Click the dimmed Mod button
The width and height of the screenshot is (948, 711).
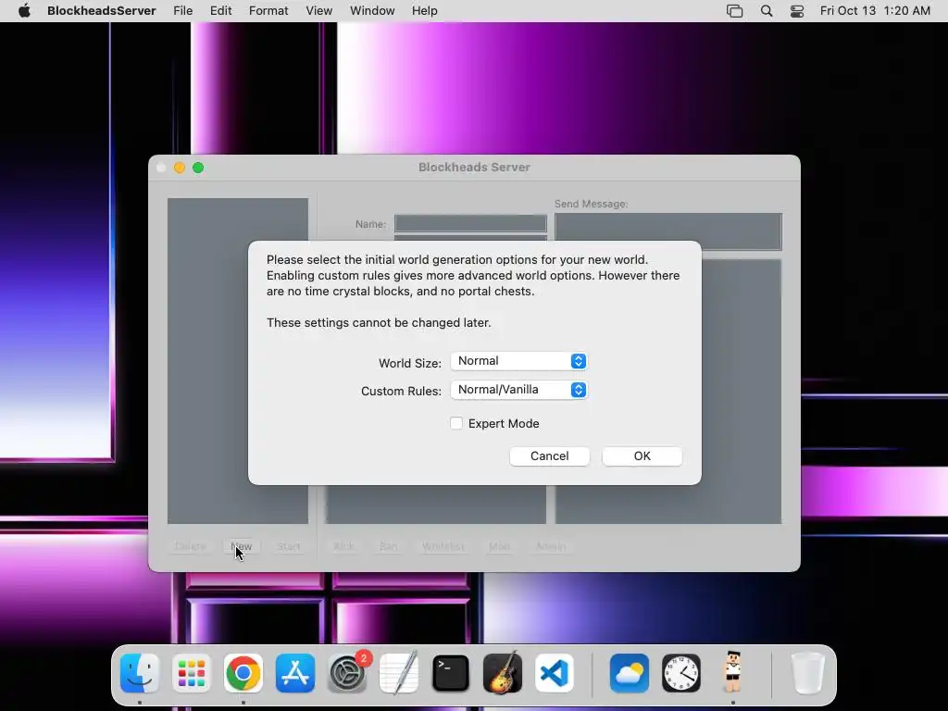(499, 546)
